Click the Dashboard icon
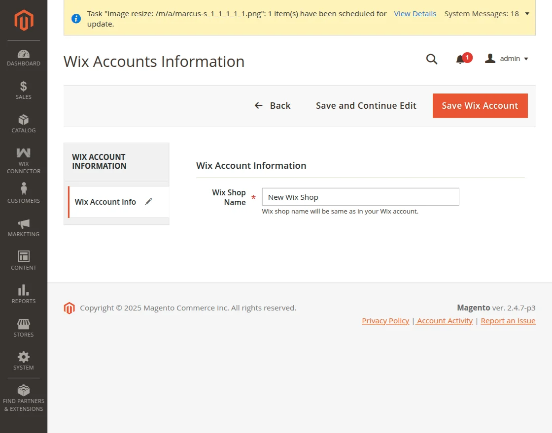 coord(23,54)
